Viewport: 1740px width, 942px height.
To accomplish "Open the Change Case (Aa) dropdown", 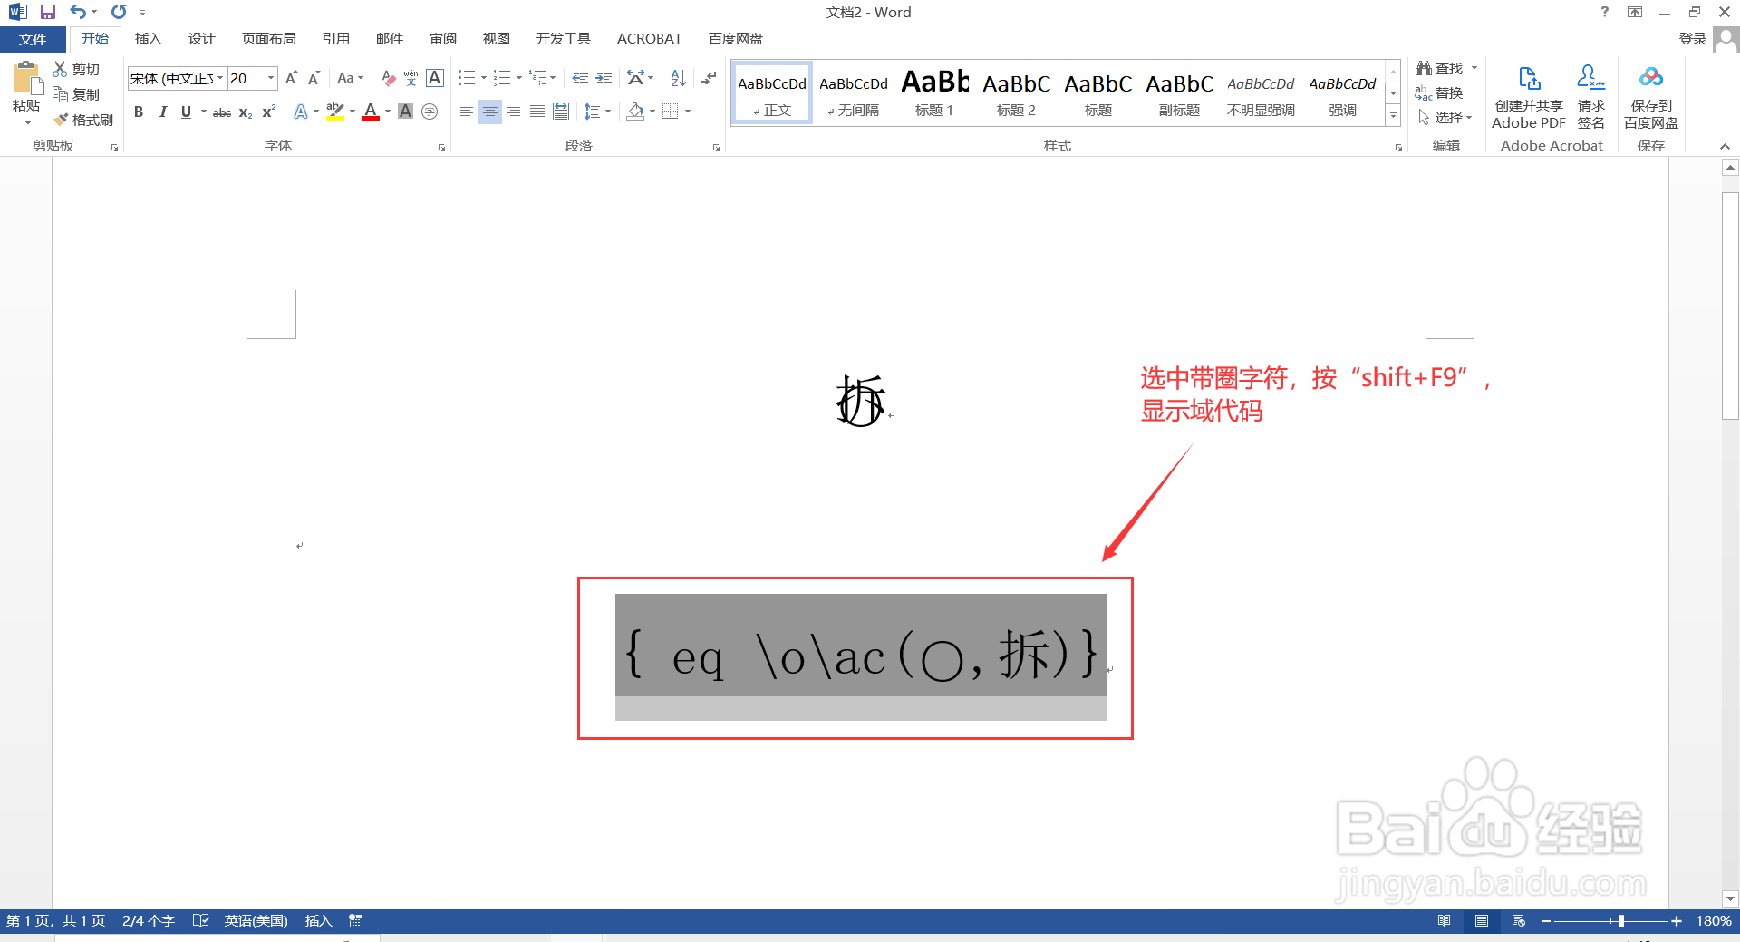I will tap(350, 78).
